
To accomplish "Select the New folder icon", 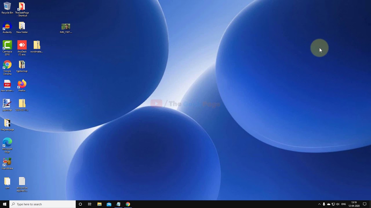I will coord(22,28).
